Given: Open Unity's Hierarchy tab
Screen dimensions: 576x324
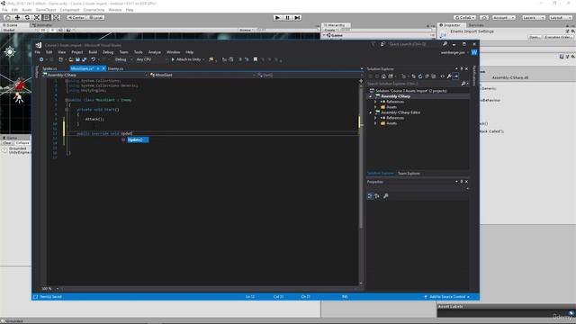Looking at the screenshot, I should [x=335, y=25].
